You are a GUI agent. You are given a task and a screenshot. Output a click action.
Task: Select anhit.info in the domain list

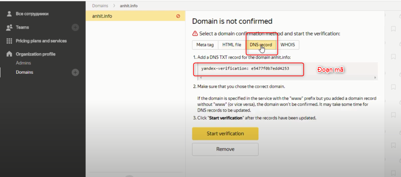click(x=102, y=16)
